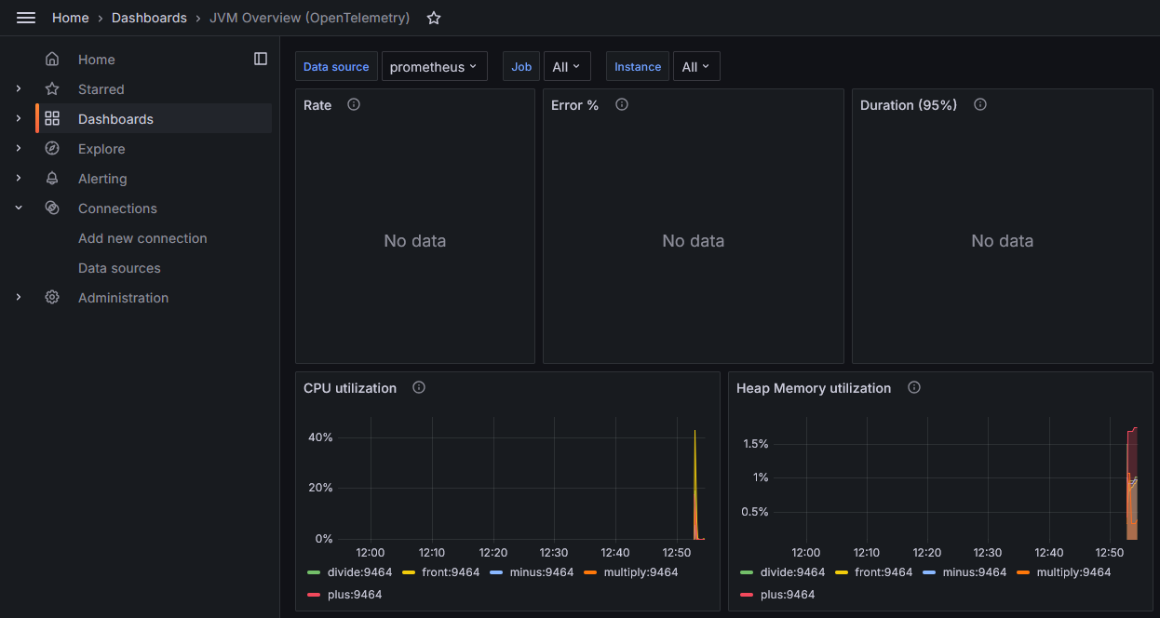Open Add new connection

tap(142, 238)
